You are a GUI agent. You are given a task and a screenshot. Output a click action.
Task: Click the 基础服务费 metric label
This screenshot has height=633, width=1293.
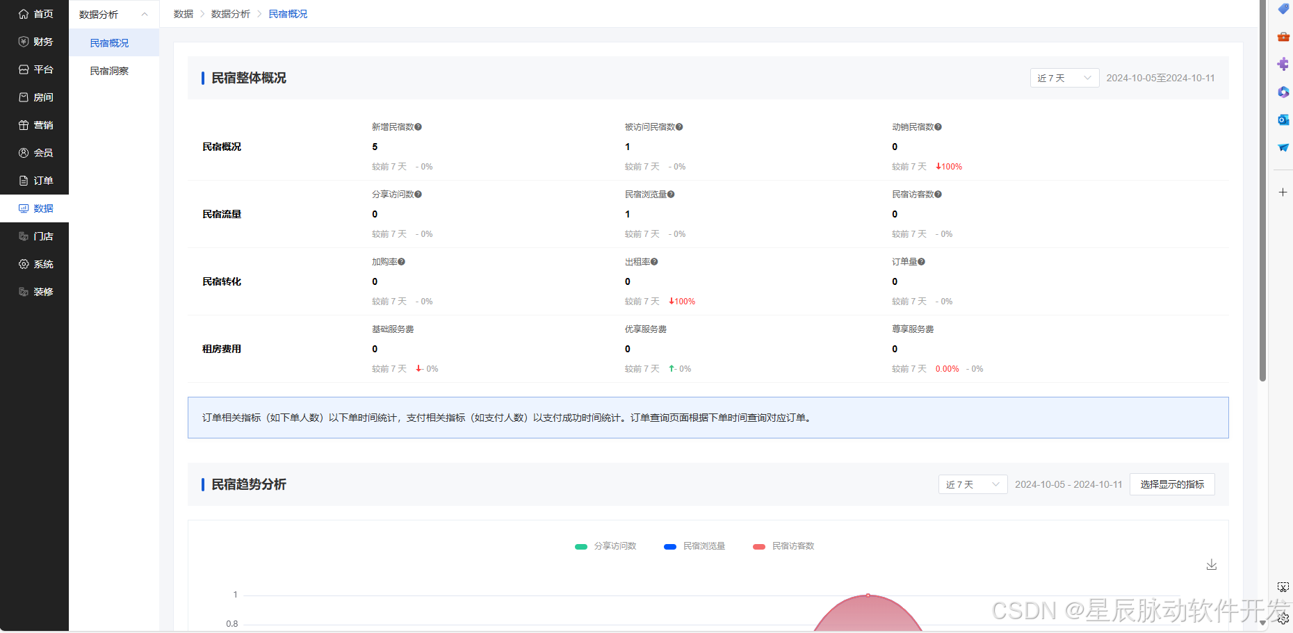pos(393,329)
